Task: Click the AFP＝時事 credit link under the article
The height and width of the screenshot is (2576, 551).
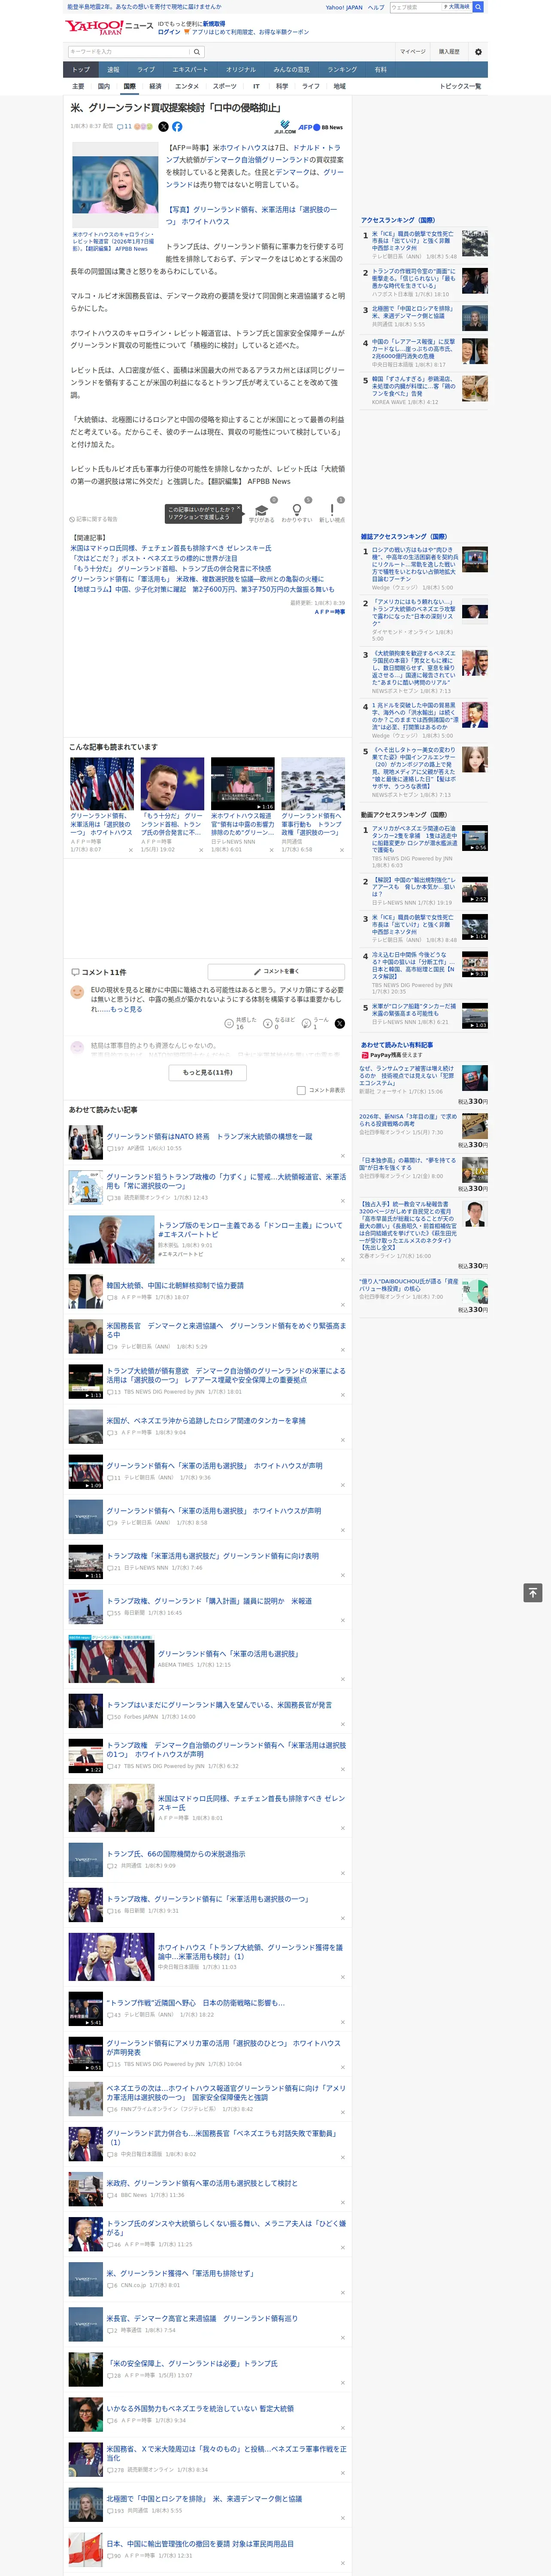Action: tap(330, 612)
